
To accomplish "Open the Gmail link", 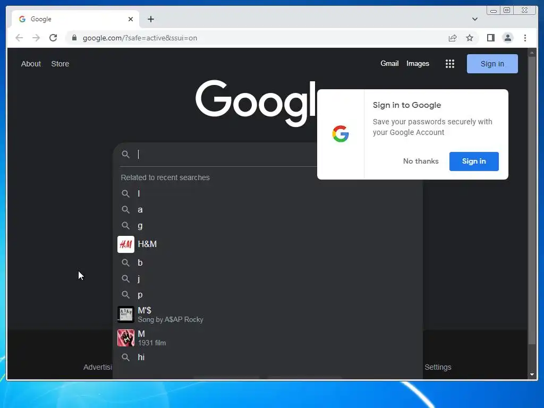I will click(x=389, y=64).
